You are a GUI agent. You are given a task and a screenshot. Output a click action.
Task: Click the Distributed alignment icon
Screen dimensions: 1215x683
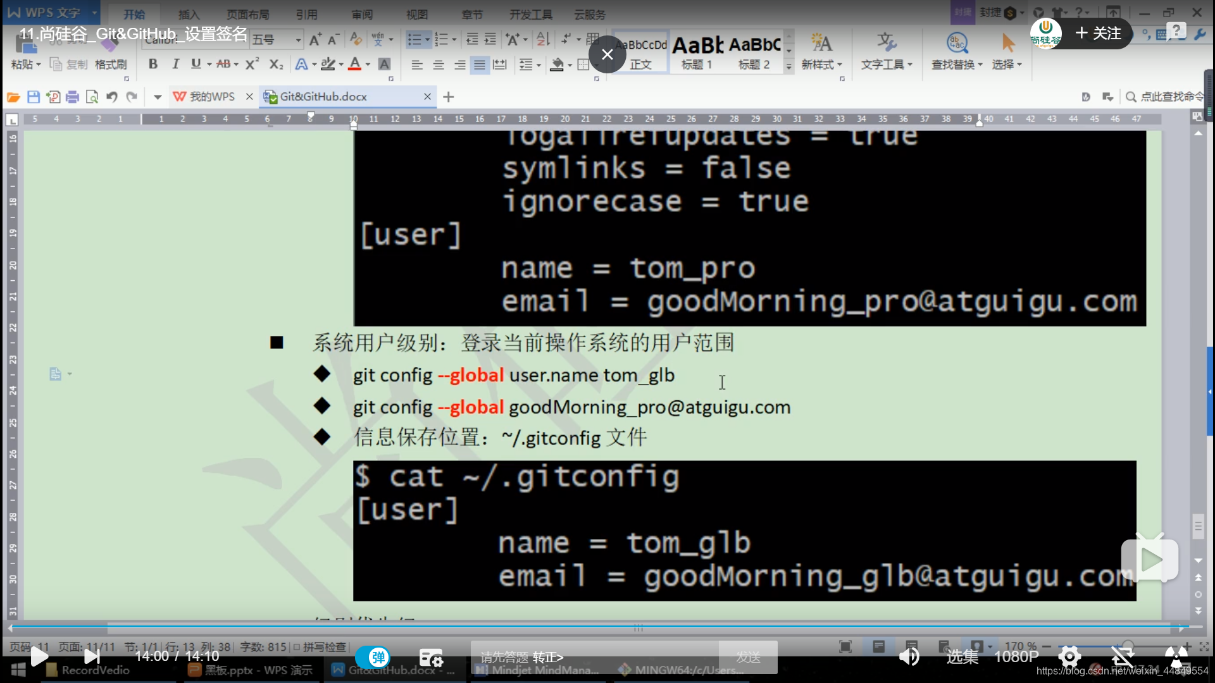click(500, 65)
